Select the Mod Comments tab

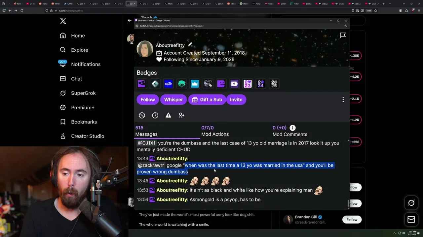tap(290, 131)
